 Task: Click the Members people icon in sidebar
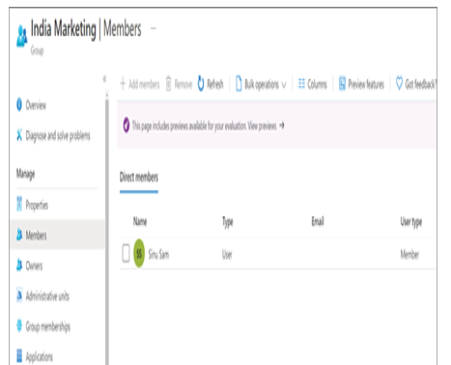pos(19,235)
